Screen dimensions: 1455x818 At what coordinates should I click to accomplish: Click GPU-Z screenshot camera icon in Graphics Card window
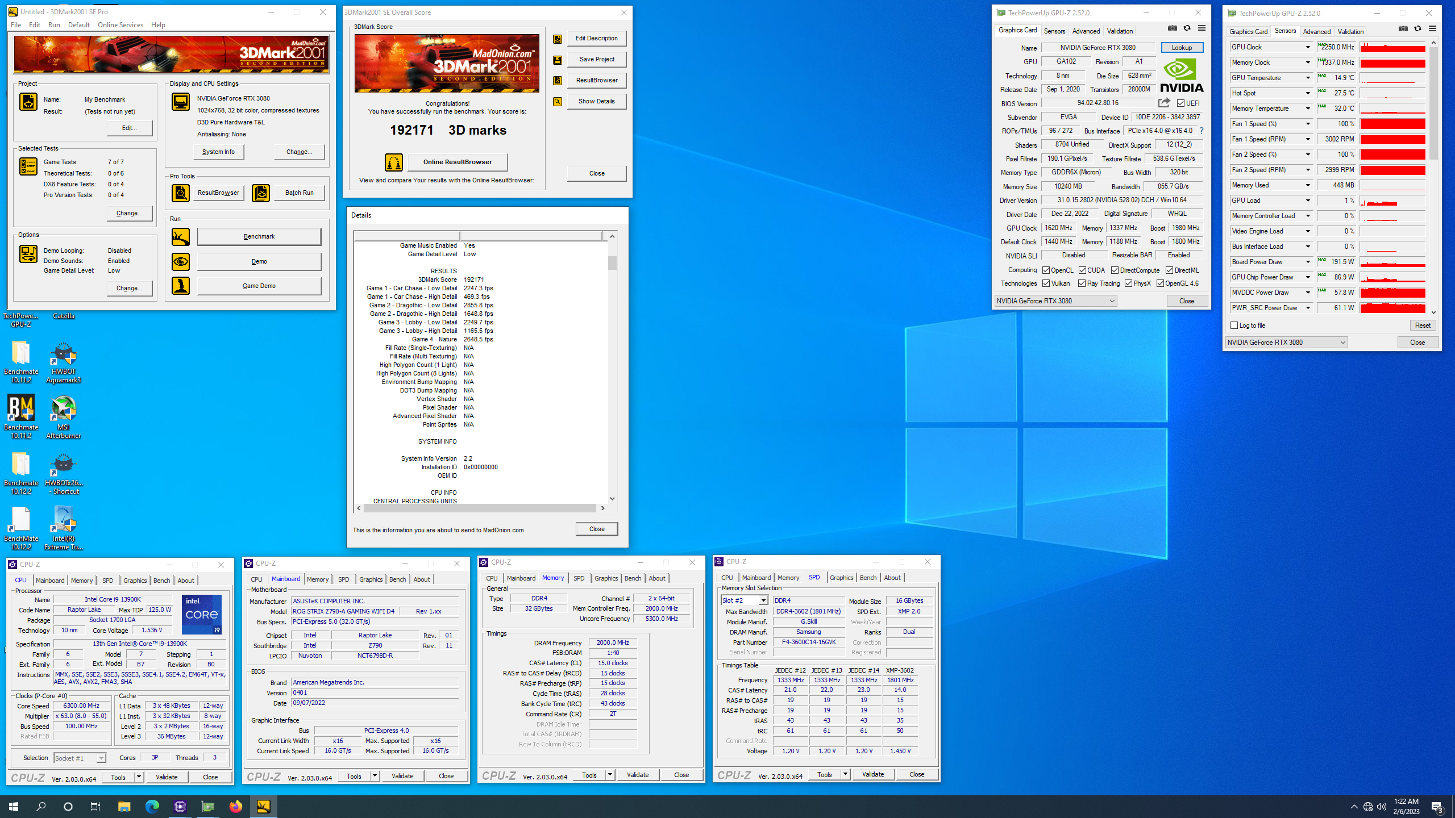[x=1172, y=28]
